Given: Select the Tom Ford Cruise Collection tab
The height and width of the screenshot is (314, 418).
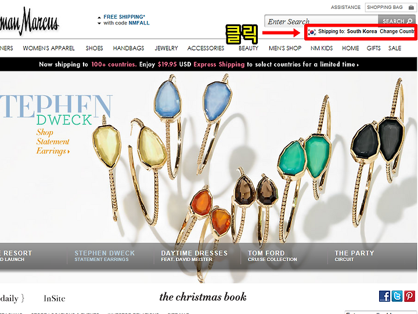Looking at the screenshot, I should point(272,256).
